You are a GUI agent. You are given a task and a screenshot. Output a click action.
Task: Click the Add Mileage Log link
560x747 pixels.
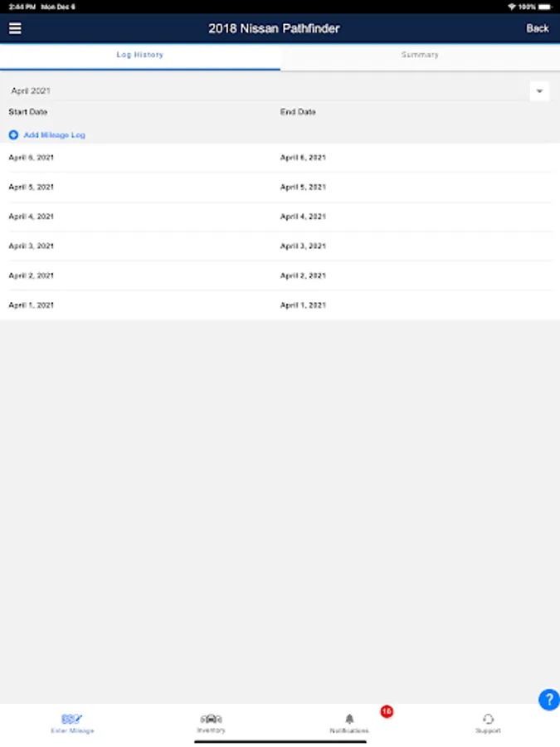[54, 135]
